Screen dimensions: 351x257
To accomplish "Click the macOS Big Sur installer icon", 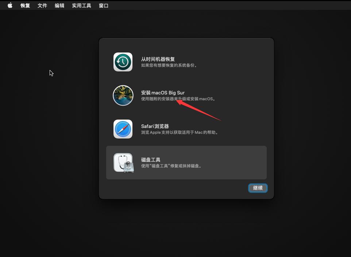I will (123, 96).
